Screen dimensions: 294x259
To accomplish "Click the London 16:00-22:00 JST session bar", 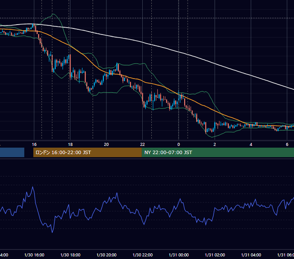I will [87, 152].
